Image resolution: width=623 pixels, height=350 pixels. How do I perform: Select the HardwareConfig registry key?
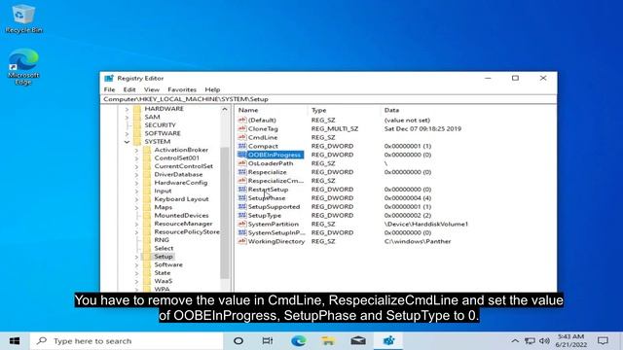(x=181, y=183)
